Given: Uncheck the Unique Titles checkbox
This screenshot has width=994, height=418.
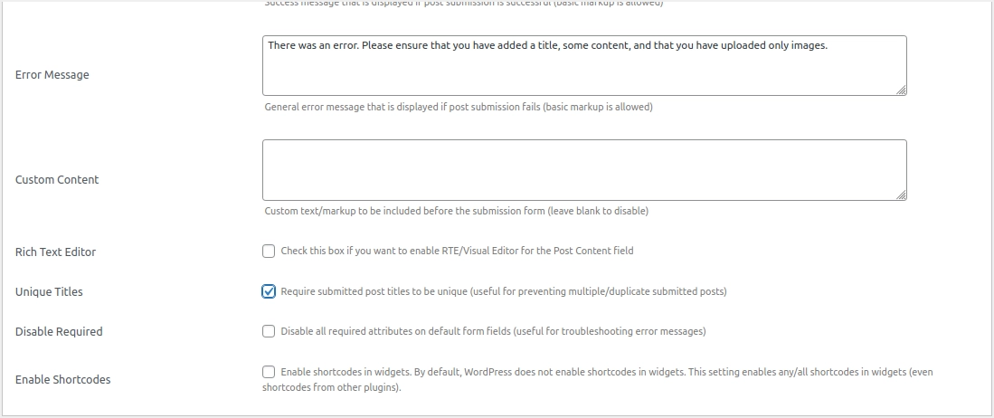Looking at the screenshot, I should pyautogui.click(x=269, y=291).
